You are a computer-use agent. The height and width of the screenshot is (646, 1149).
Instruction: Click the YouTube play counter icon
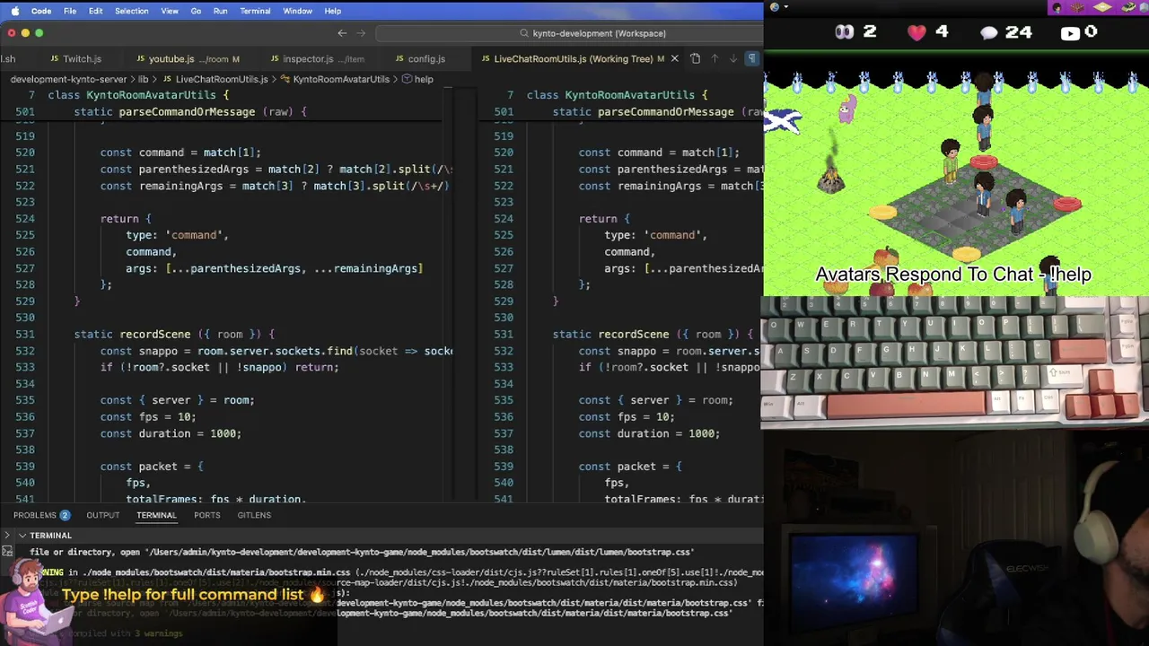[1069, 33]
